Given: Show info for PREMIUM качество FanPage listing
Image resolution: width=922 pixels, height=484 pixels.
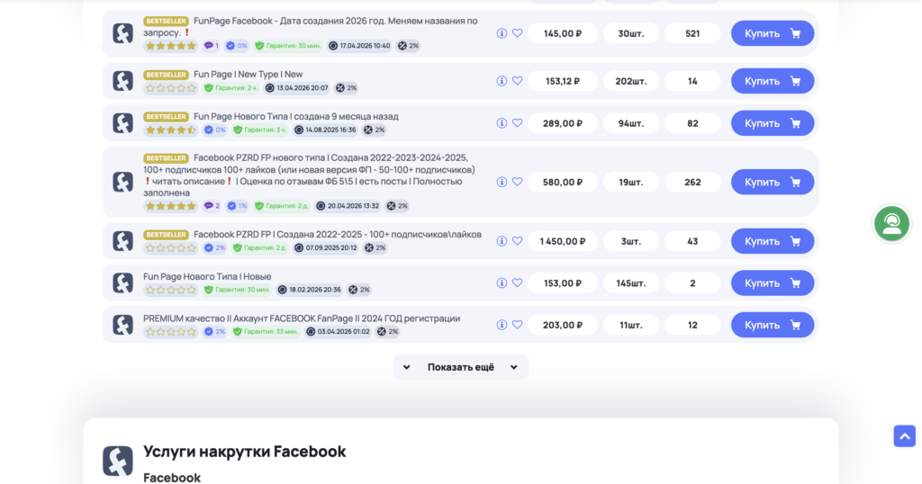Looking at the screenshot, I should [x=502, y=325].
